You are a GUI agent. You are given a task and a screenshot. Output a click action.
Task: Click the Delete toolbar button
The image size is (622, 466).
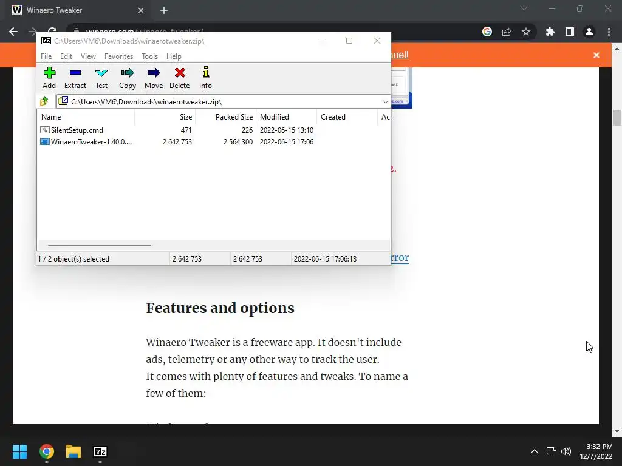click(x=180, y=78)
